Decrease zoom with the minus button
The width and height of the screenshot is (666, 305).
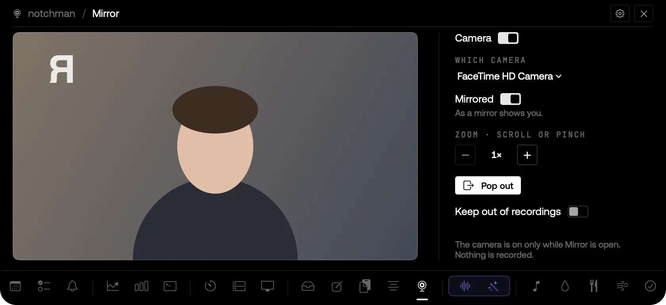[x=465, y=155]
